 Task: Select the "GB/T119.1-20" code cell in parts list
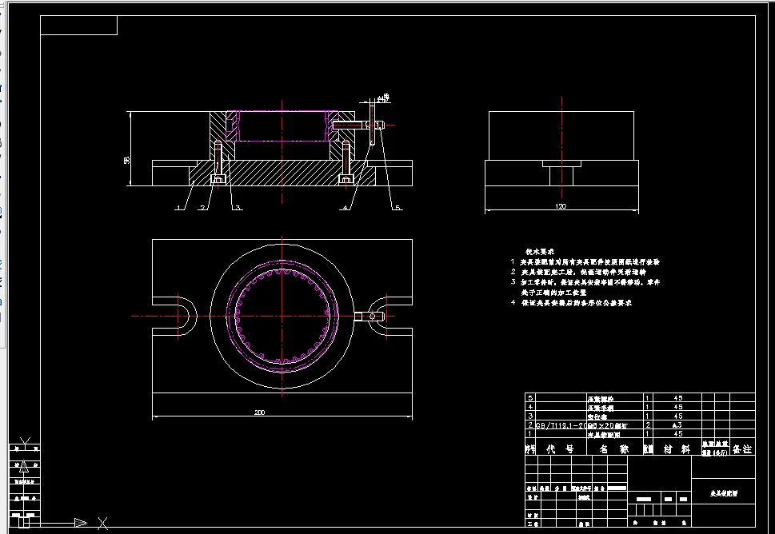pyautogui.click(x=561, y=425)
